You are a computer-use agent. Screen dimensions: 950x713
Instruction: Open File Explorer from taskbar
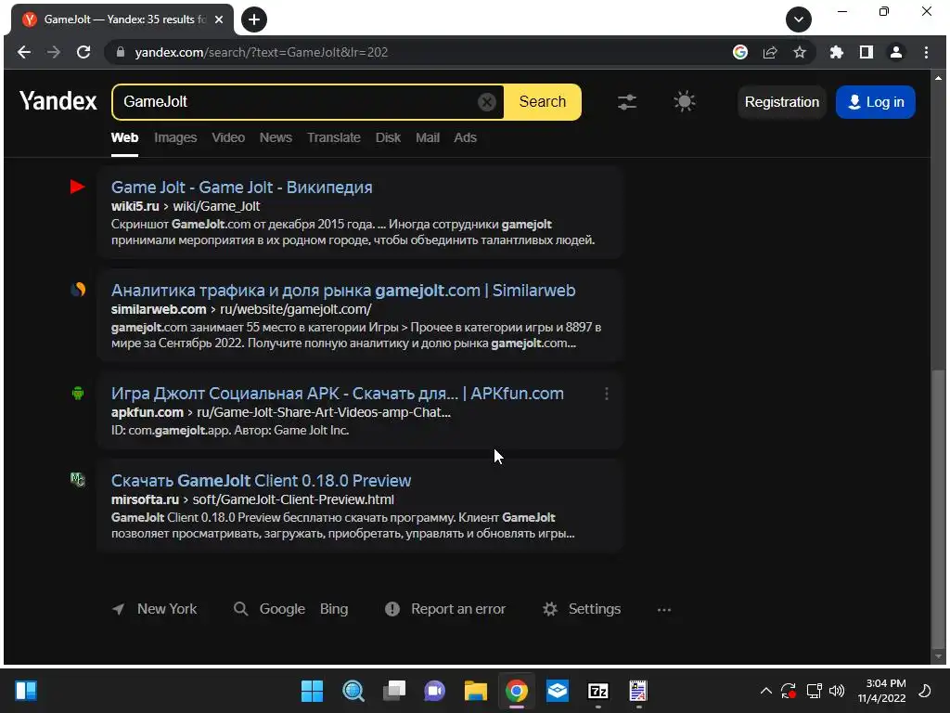click(476, 691)
